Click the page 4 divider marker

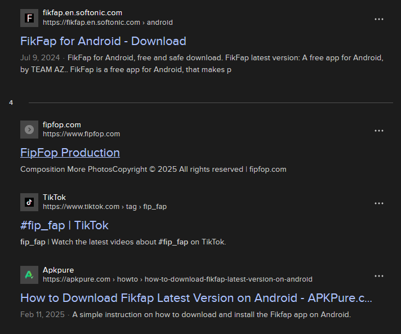tap(11, 103)
